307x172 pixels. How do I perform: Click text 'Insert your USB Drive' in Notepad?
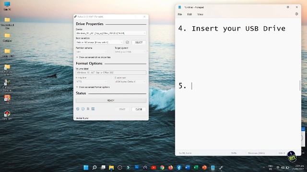pos(238,29)
